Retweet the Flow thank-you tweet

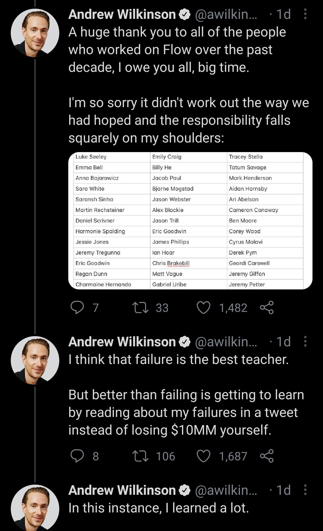point(140,307)
